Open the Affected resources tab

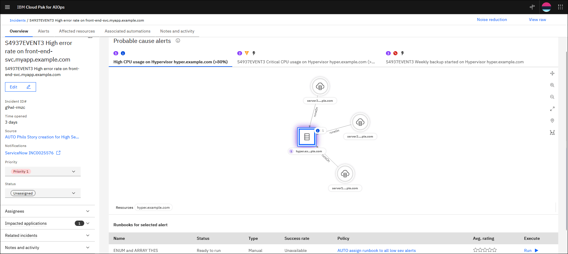click(x=77, y=31)
